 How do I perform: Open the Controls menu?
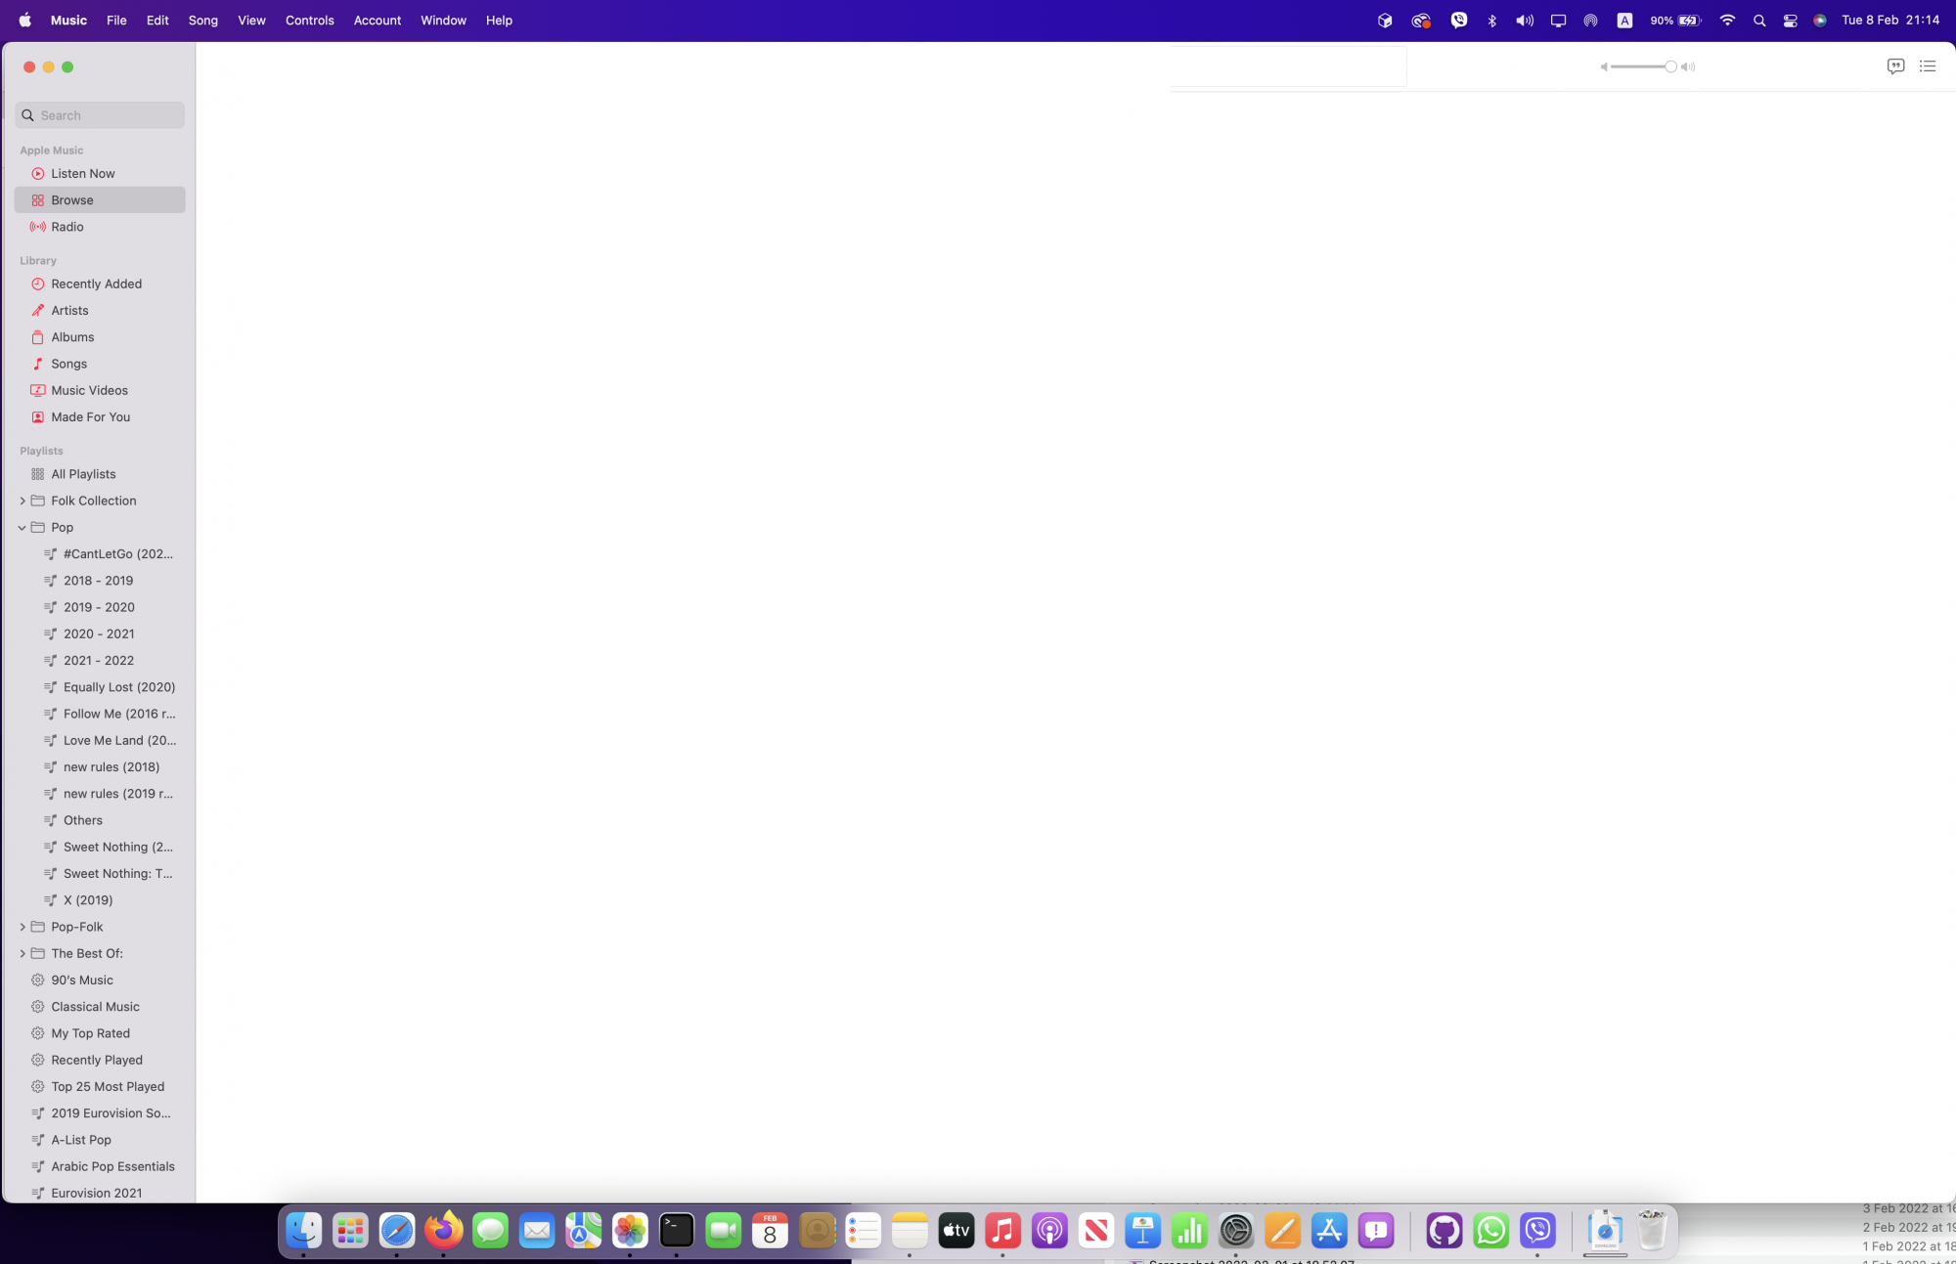(x=309, y=21)
